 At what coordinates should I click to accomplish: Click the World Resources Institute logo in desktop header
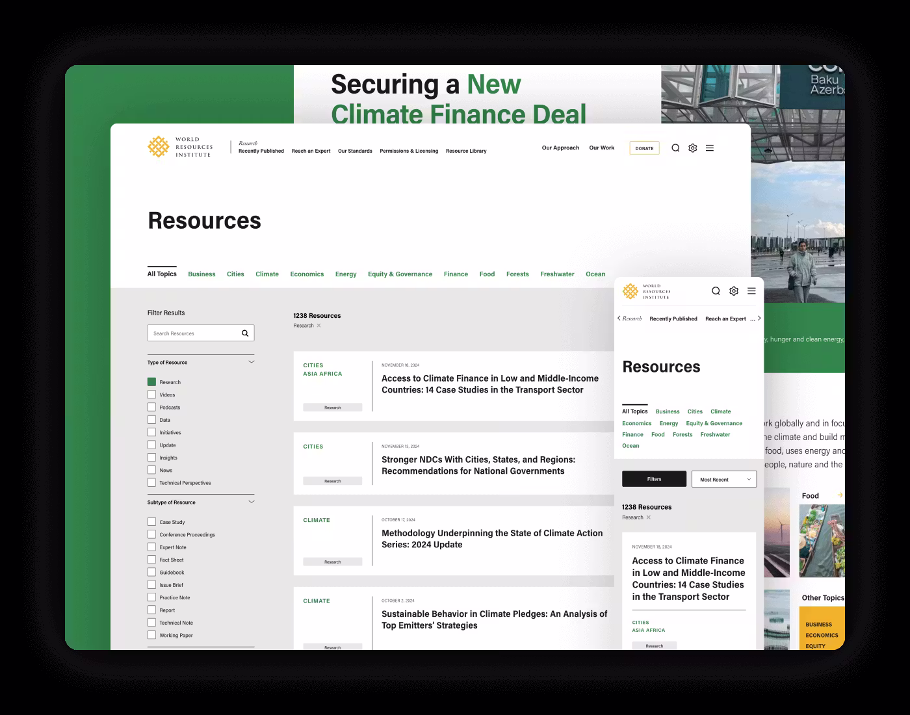180,147
